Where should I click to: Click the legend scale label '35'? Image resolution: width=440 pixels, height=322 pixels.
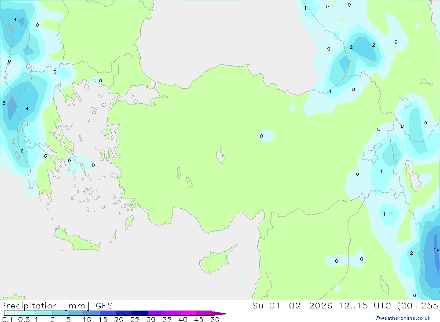click(x=167, y=319)
